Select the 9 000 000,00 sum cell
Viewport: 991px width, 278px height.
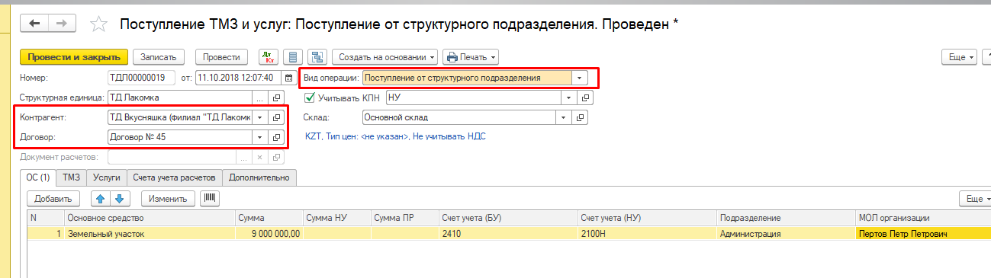(269, 234)
